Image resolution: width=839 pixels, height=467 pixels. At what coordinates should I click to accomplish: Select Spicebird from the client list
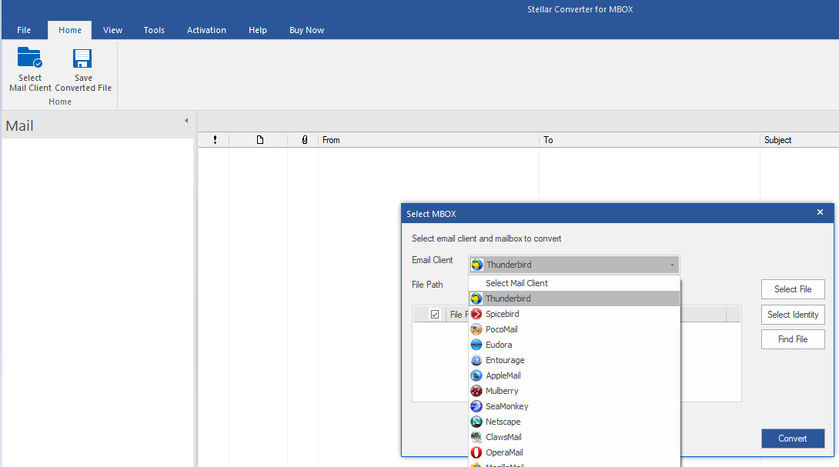pos(574,314)
